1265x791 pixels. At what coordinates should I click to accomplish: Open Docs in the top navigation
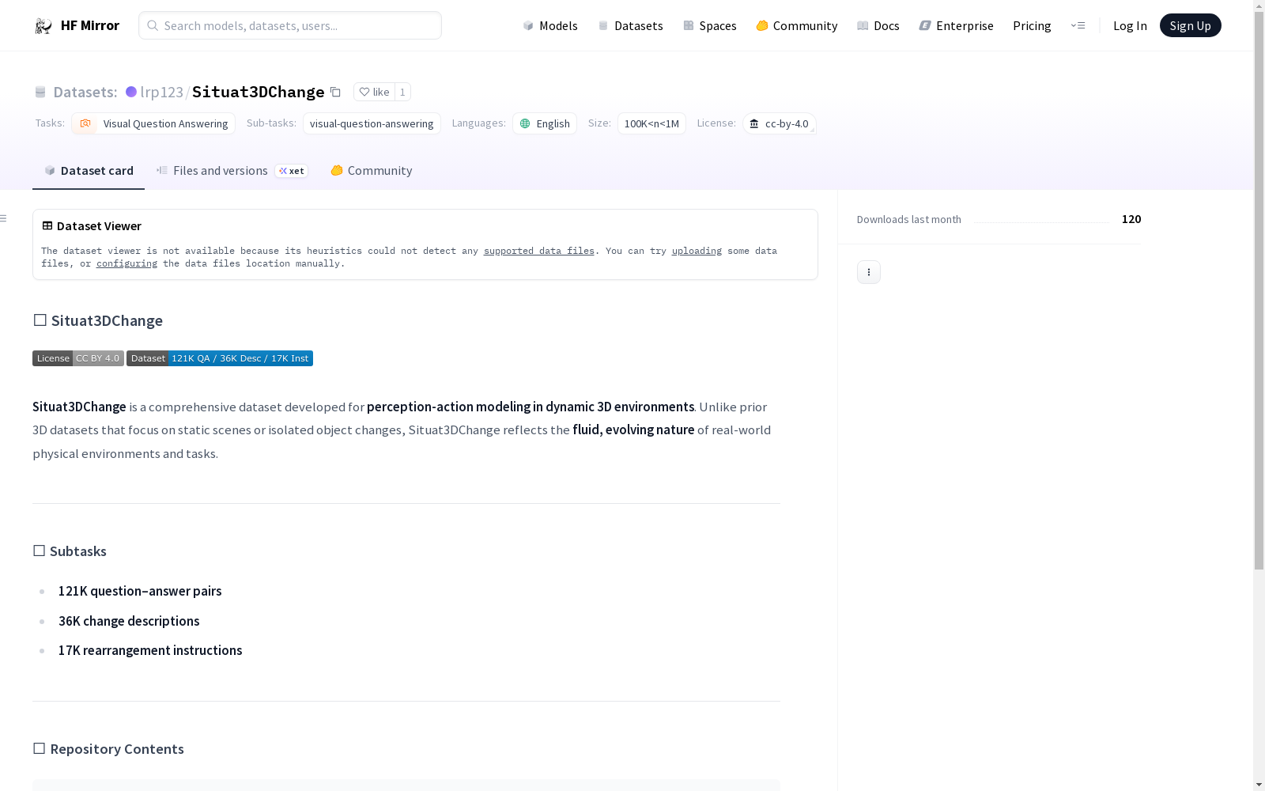(878, 25)
